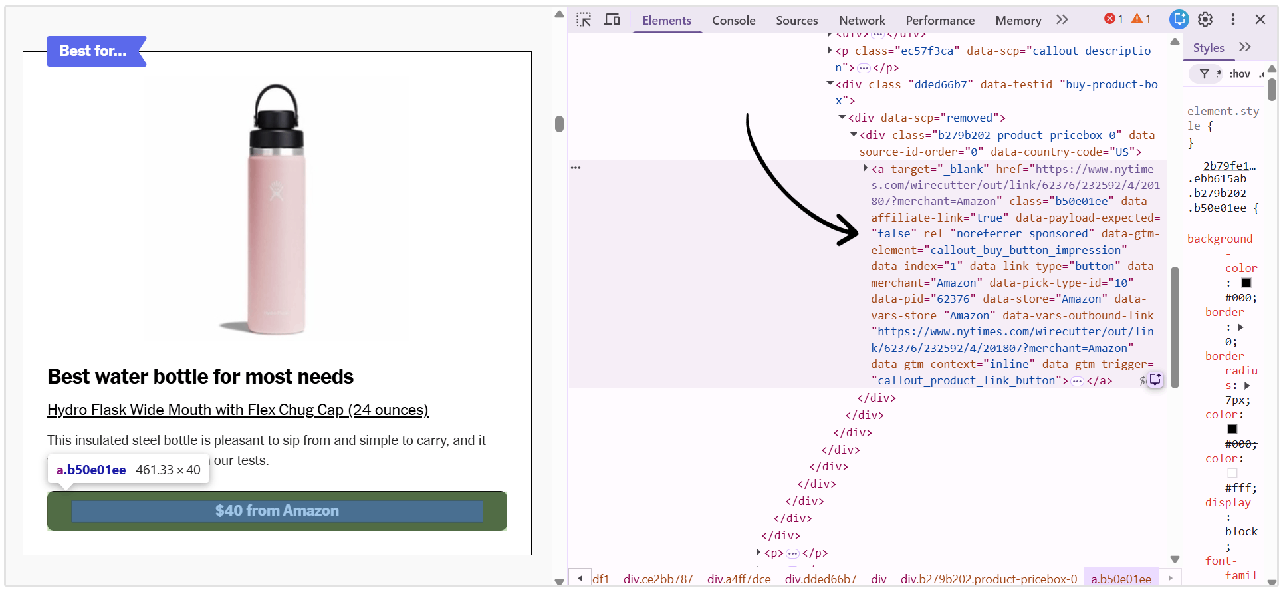Open the 2b79fe1 stylesheet source link
Viewport: 1283px width, 592px height.
(1229, 165)
